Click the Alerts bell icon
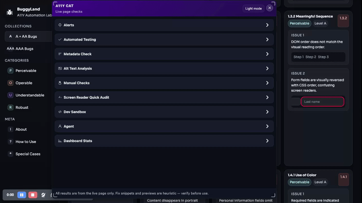The image size is (362, 203). click(60, 25)
